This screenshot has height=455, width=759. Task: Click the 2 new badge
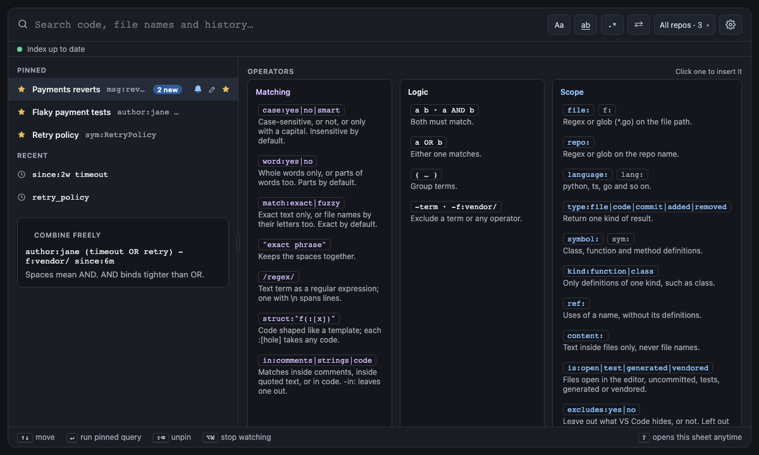168,90
